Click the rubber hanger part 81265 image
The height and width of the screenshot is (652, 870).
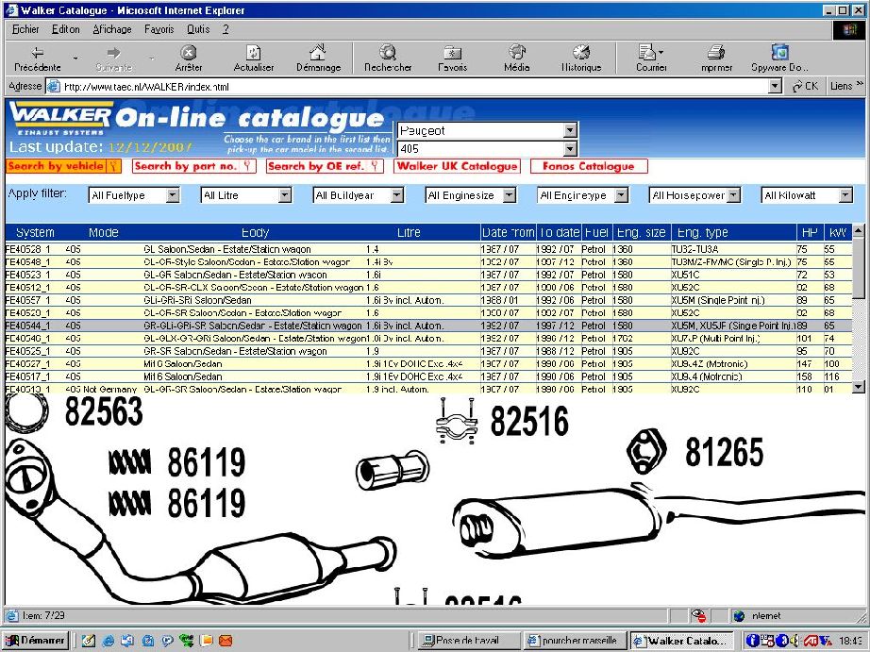[646, 451]
